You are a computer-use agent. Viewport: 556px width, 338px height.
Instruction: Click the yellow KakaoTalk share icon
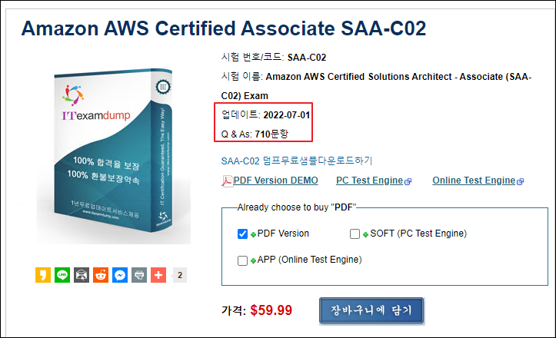pyautogui.click(x=43, y=275)
